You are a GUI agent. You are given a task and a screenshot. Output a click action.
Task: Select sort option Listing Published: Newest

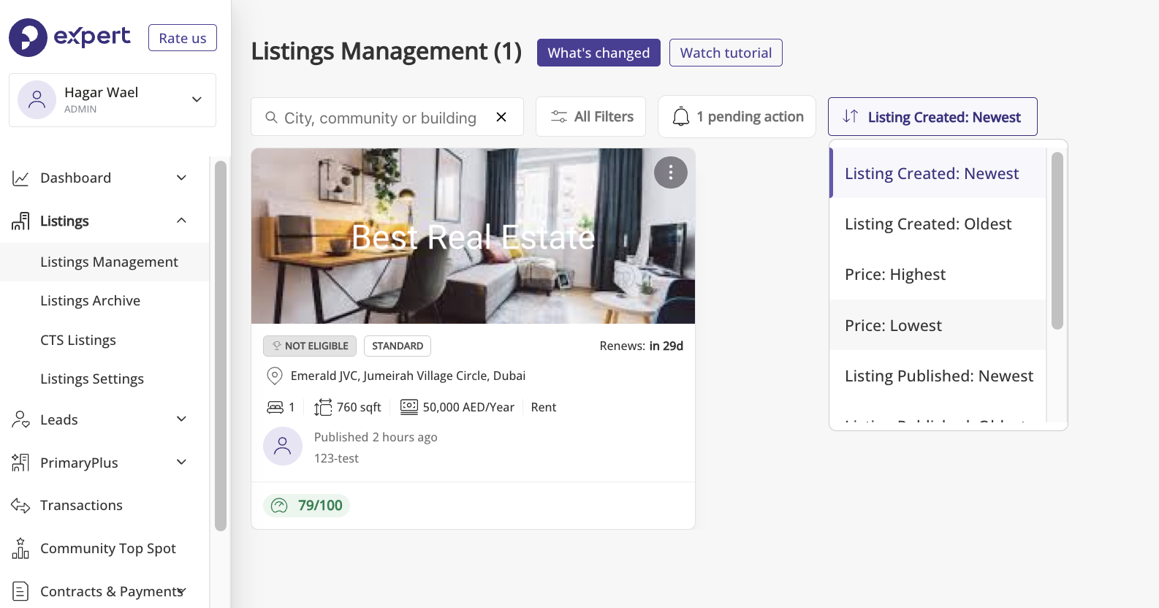938,376
